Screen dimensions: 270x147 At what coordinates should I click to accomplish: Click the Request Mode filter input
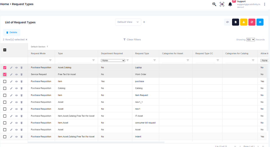tap(39, 60)
